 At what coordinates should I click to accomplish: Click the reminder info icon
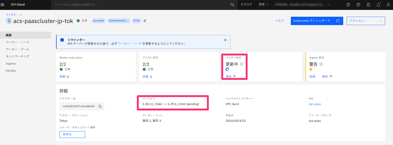62,40
